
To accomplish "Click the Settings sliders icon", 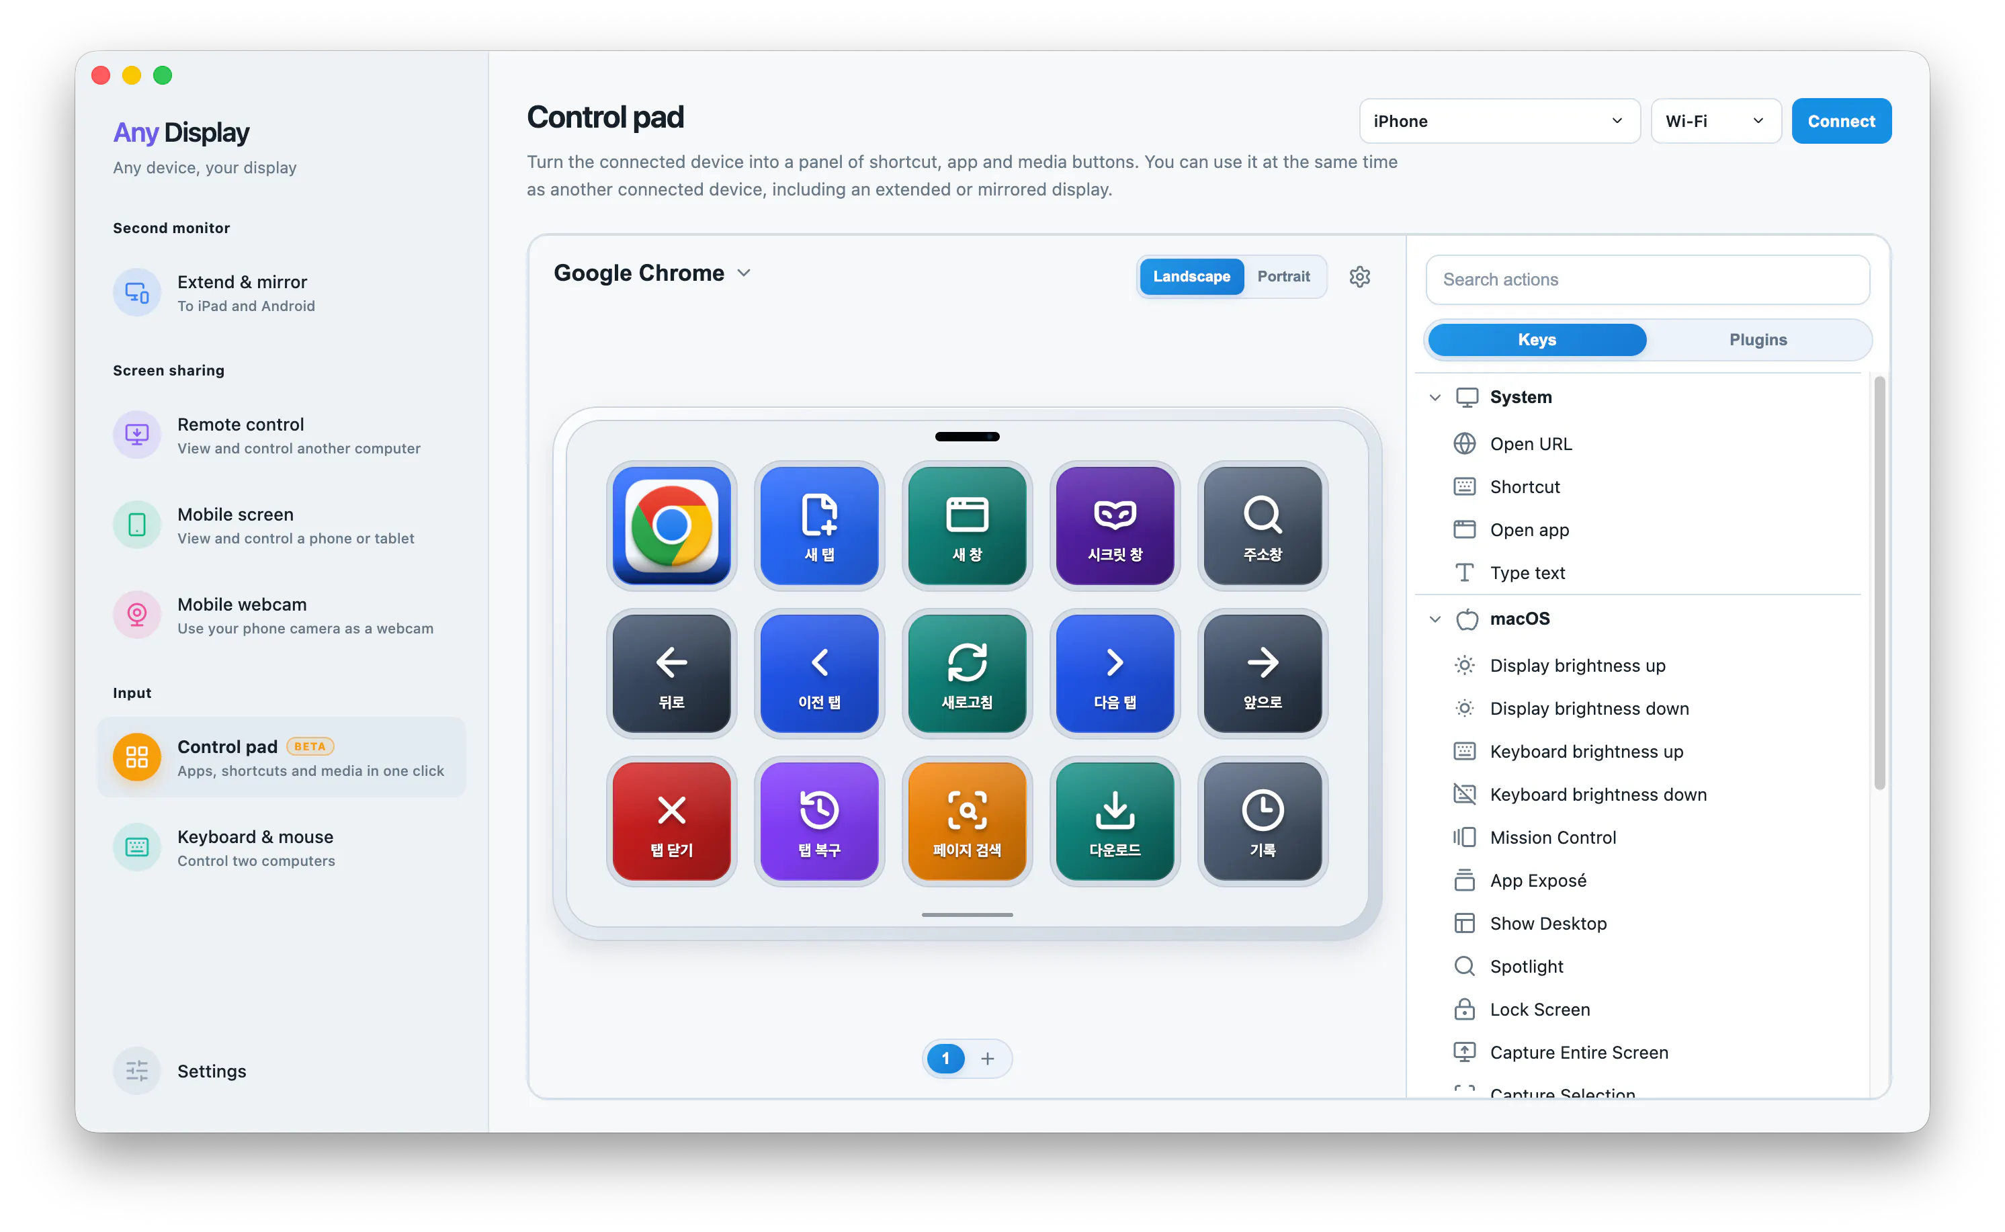I will (x=137, y=1070).
